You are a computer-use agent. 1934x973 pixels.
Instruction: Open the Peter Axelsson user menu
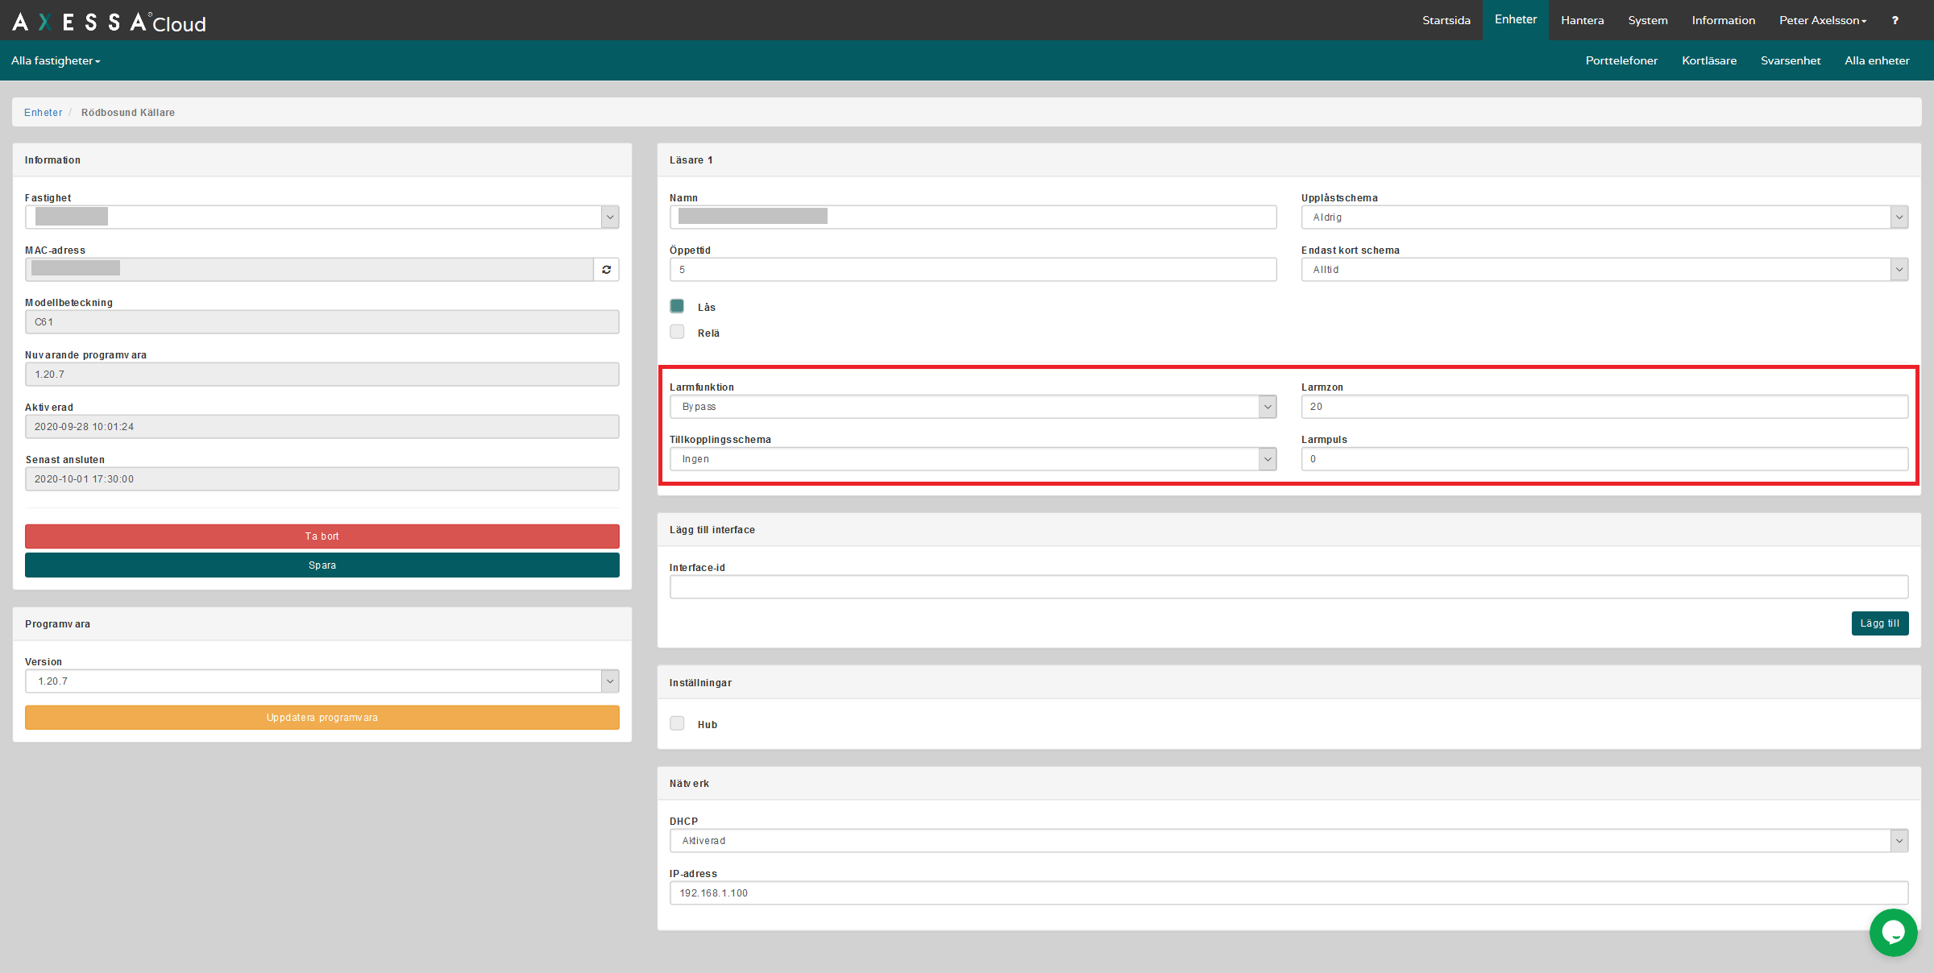click(x=1822, y=20)
